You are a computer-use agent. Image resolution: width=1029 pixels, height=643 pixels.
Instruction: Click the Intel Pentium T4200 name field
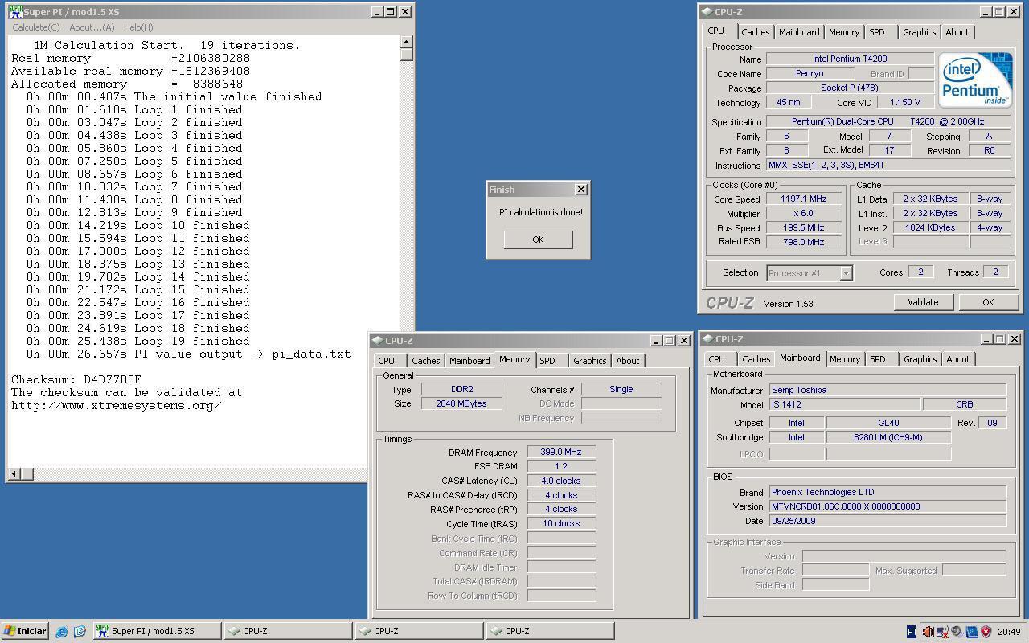click(850, 59)
